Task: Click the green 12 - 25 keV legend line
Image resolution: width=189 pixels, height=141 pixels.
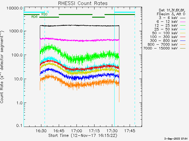Action: click(183, 26)
